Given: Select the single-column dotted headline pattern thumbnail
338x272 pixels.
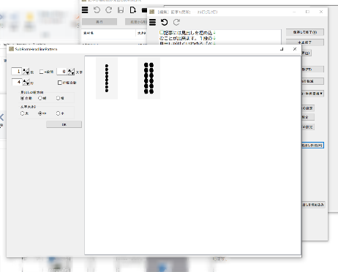Looking at the screenshot, I should point(107,78).
